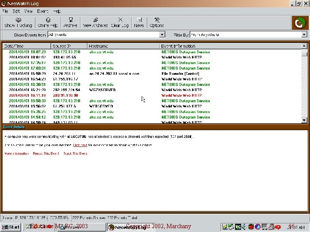Select the event from IP 61.159.116.17
Image resolution: width=310 pixels, height=232 pixels.
(x=152, y=79)
